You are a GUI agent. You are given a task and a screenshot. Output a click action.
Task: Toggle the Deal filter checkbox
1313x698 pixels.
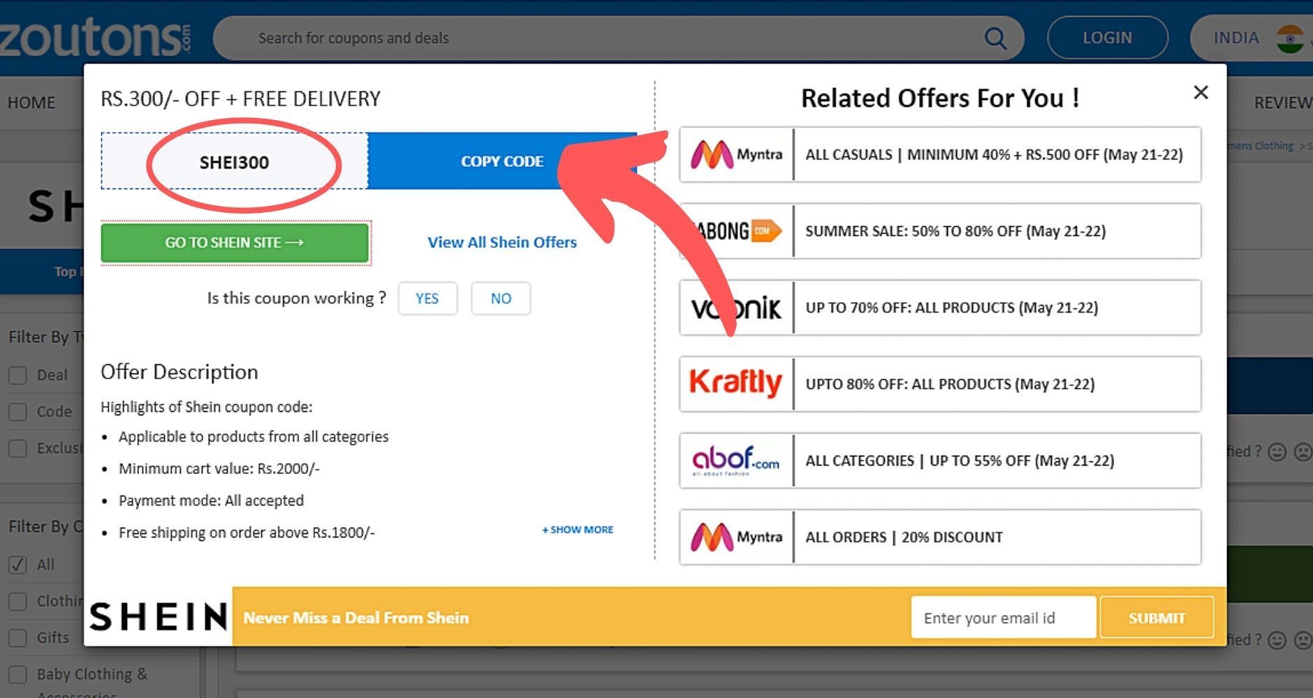[x=17, y=376]
